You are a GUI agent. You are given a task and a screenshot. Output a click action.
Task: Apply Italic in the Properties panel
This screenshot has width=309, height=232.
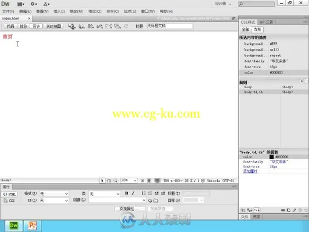click(x=133, y=193)
